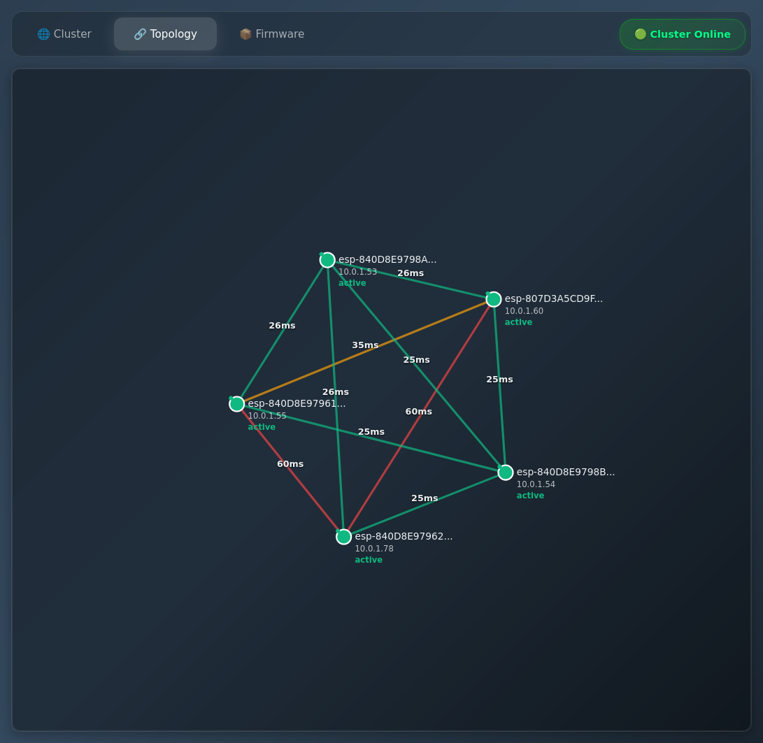Click the 60ms label near 10.0.1.55
Viewport: 763px width, 743px height.
point(290,464)
